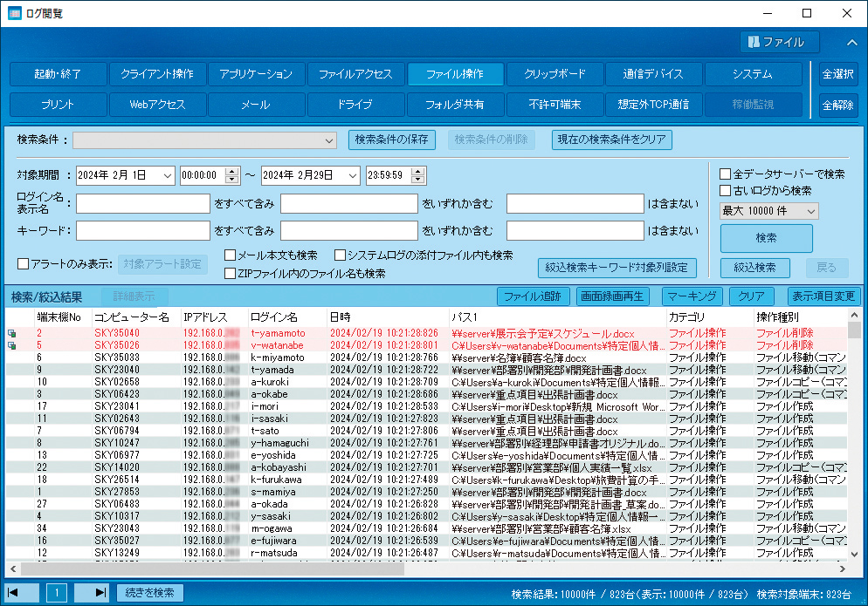Focus the ログイン名 'は含まない' input field
The image size is (868, 606).
pos(575,203)
